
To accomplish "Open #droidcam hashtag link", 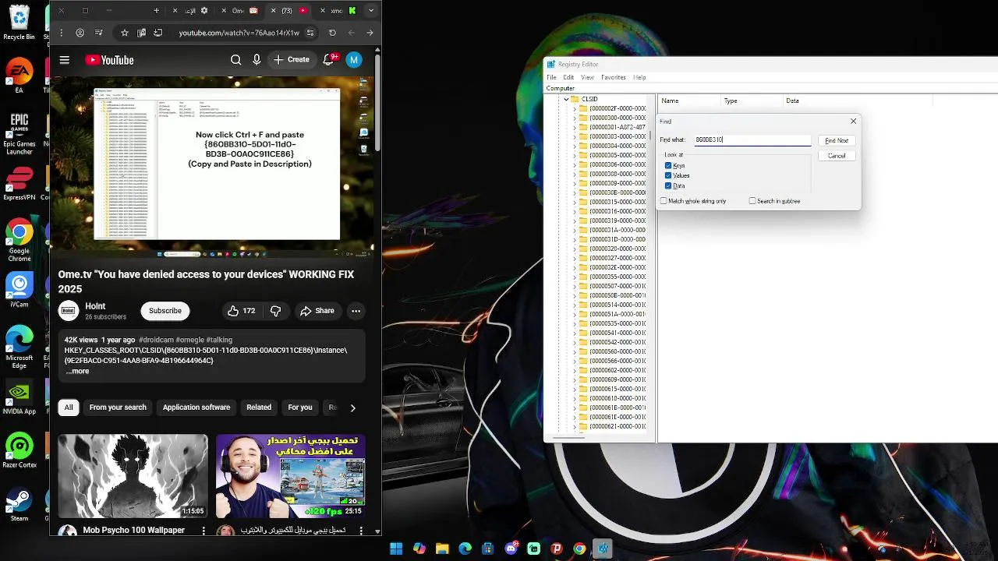I will (x=156, y=340).
